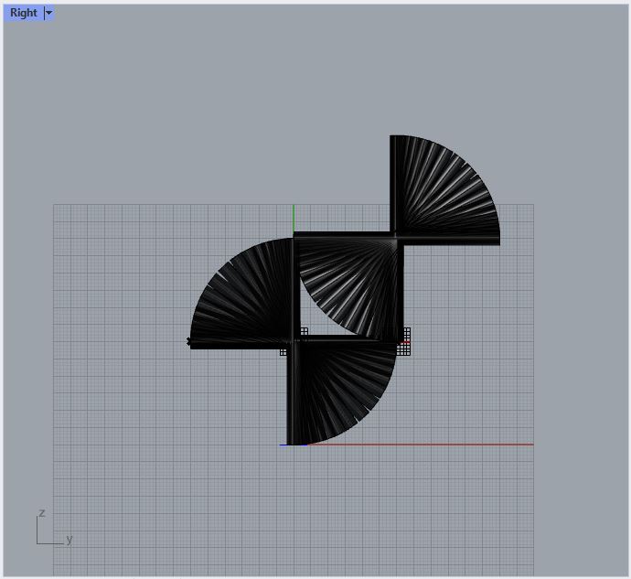Click the z-y world axis icon
This screenshot has height=579, width=631.
54,528
